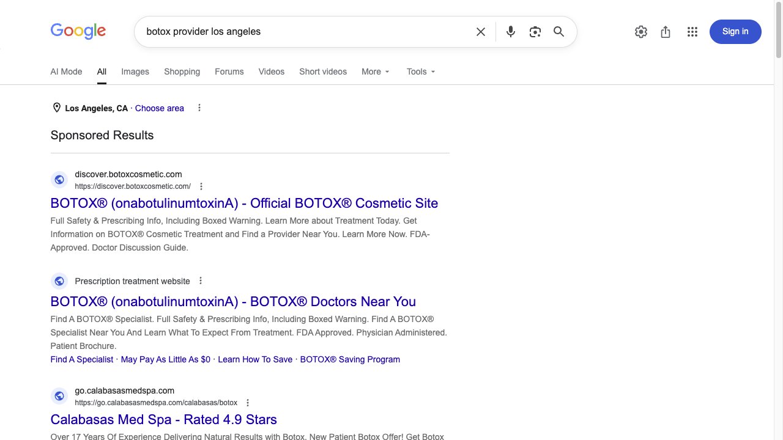Open the Forums tab
The height and width of the screenshot is (440, 783).
[x=229, y=71]
